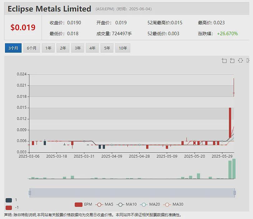Show the 3年 price history
The width and height of the screenshot is (253, 219).
click(x=77, y=48)
